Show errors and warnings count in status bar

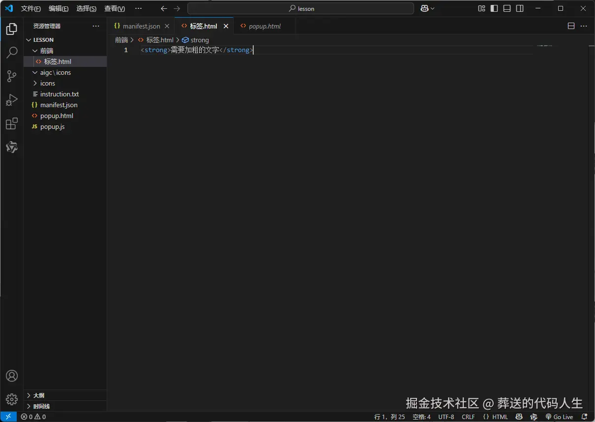click(x=33, y=417)
